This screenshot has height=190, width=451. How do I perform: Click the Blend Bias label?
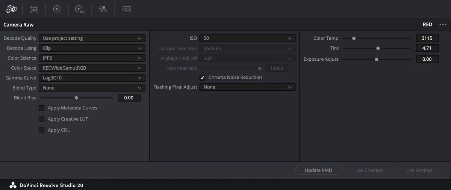25,98
